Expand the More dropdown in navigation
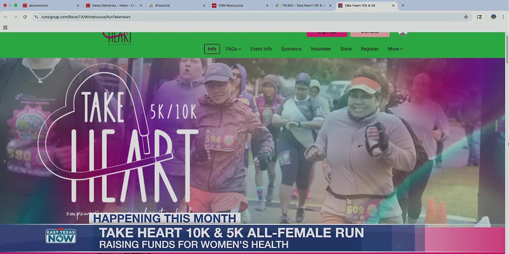 [395, 49]
